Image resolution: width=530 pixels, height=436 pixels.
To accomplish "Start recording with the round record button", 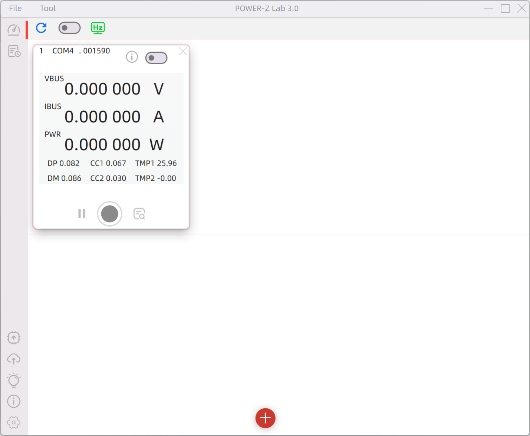I will (109, 214).
